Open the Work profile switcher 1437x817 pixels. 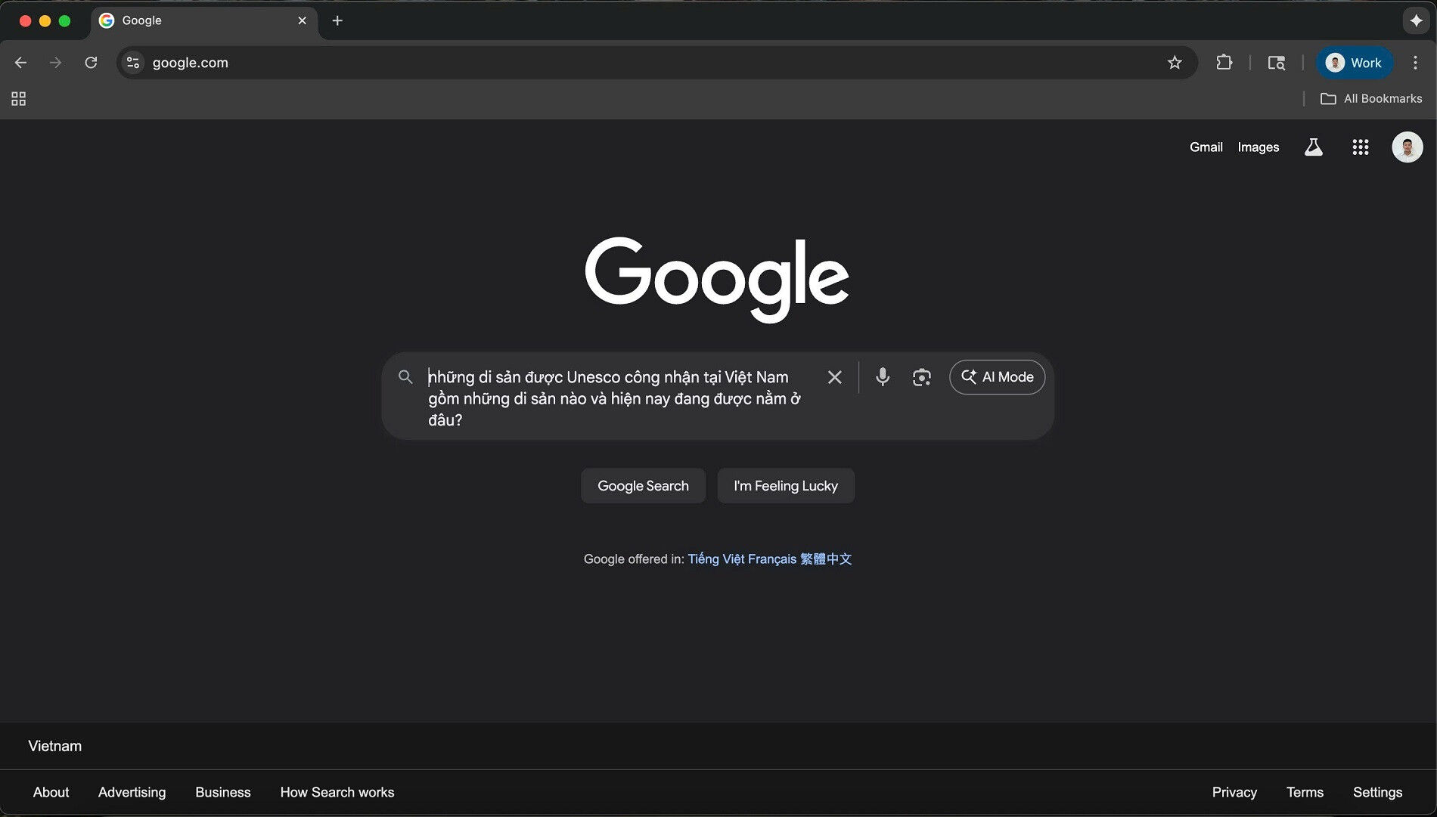coord(1354,63)
